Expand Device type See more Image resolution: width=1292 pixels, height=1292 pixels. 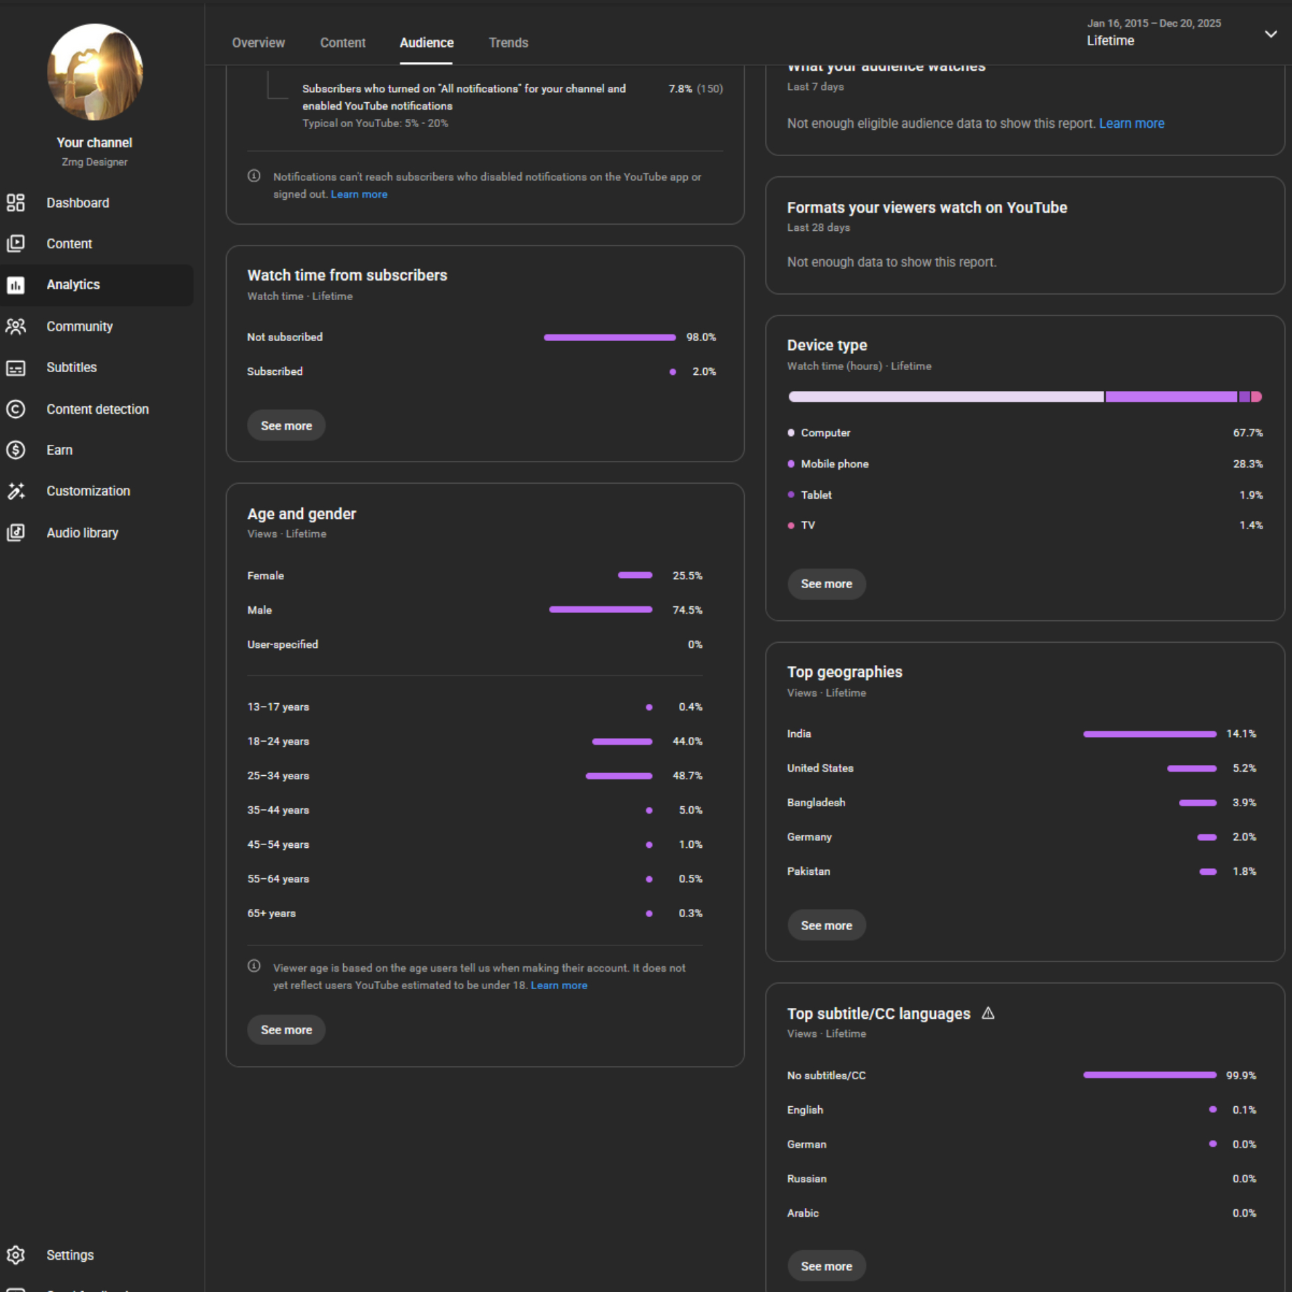coord(826,584)
